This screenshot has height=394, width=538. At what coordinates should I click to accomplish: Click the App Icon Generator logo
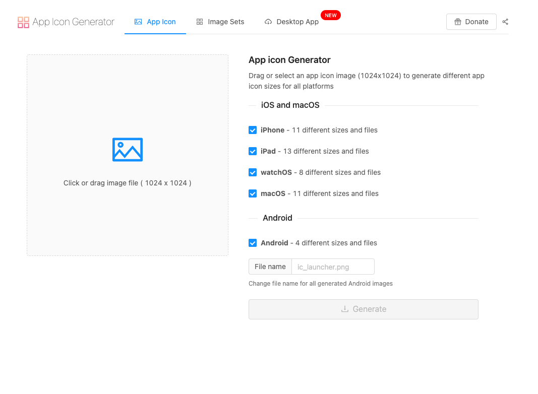(23, 22)
